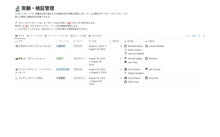
Task: Click the name Song-My
Action: [154, 78]
